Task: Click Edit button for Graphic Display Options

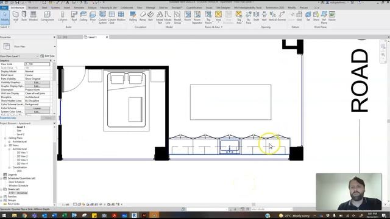Action: point(37,86)
